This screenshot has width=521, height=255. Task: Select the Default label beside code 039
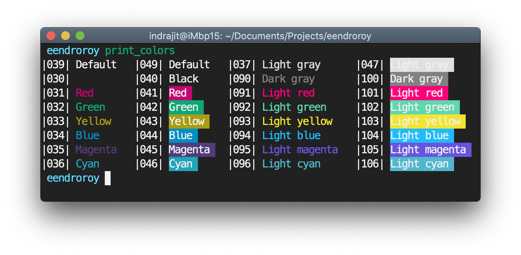tap(96, 65)
